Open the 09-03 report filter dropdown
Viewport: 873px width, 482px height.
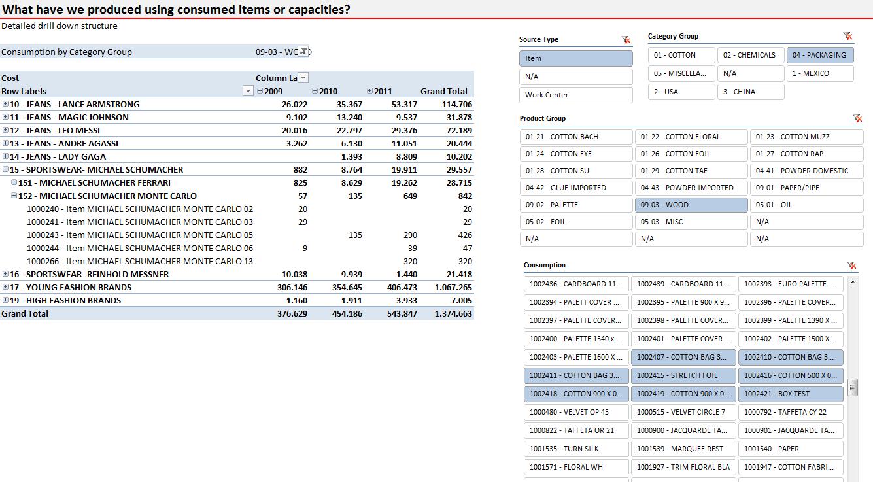pyautogui.click(x=303, y=52)
